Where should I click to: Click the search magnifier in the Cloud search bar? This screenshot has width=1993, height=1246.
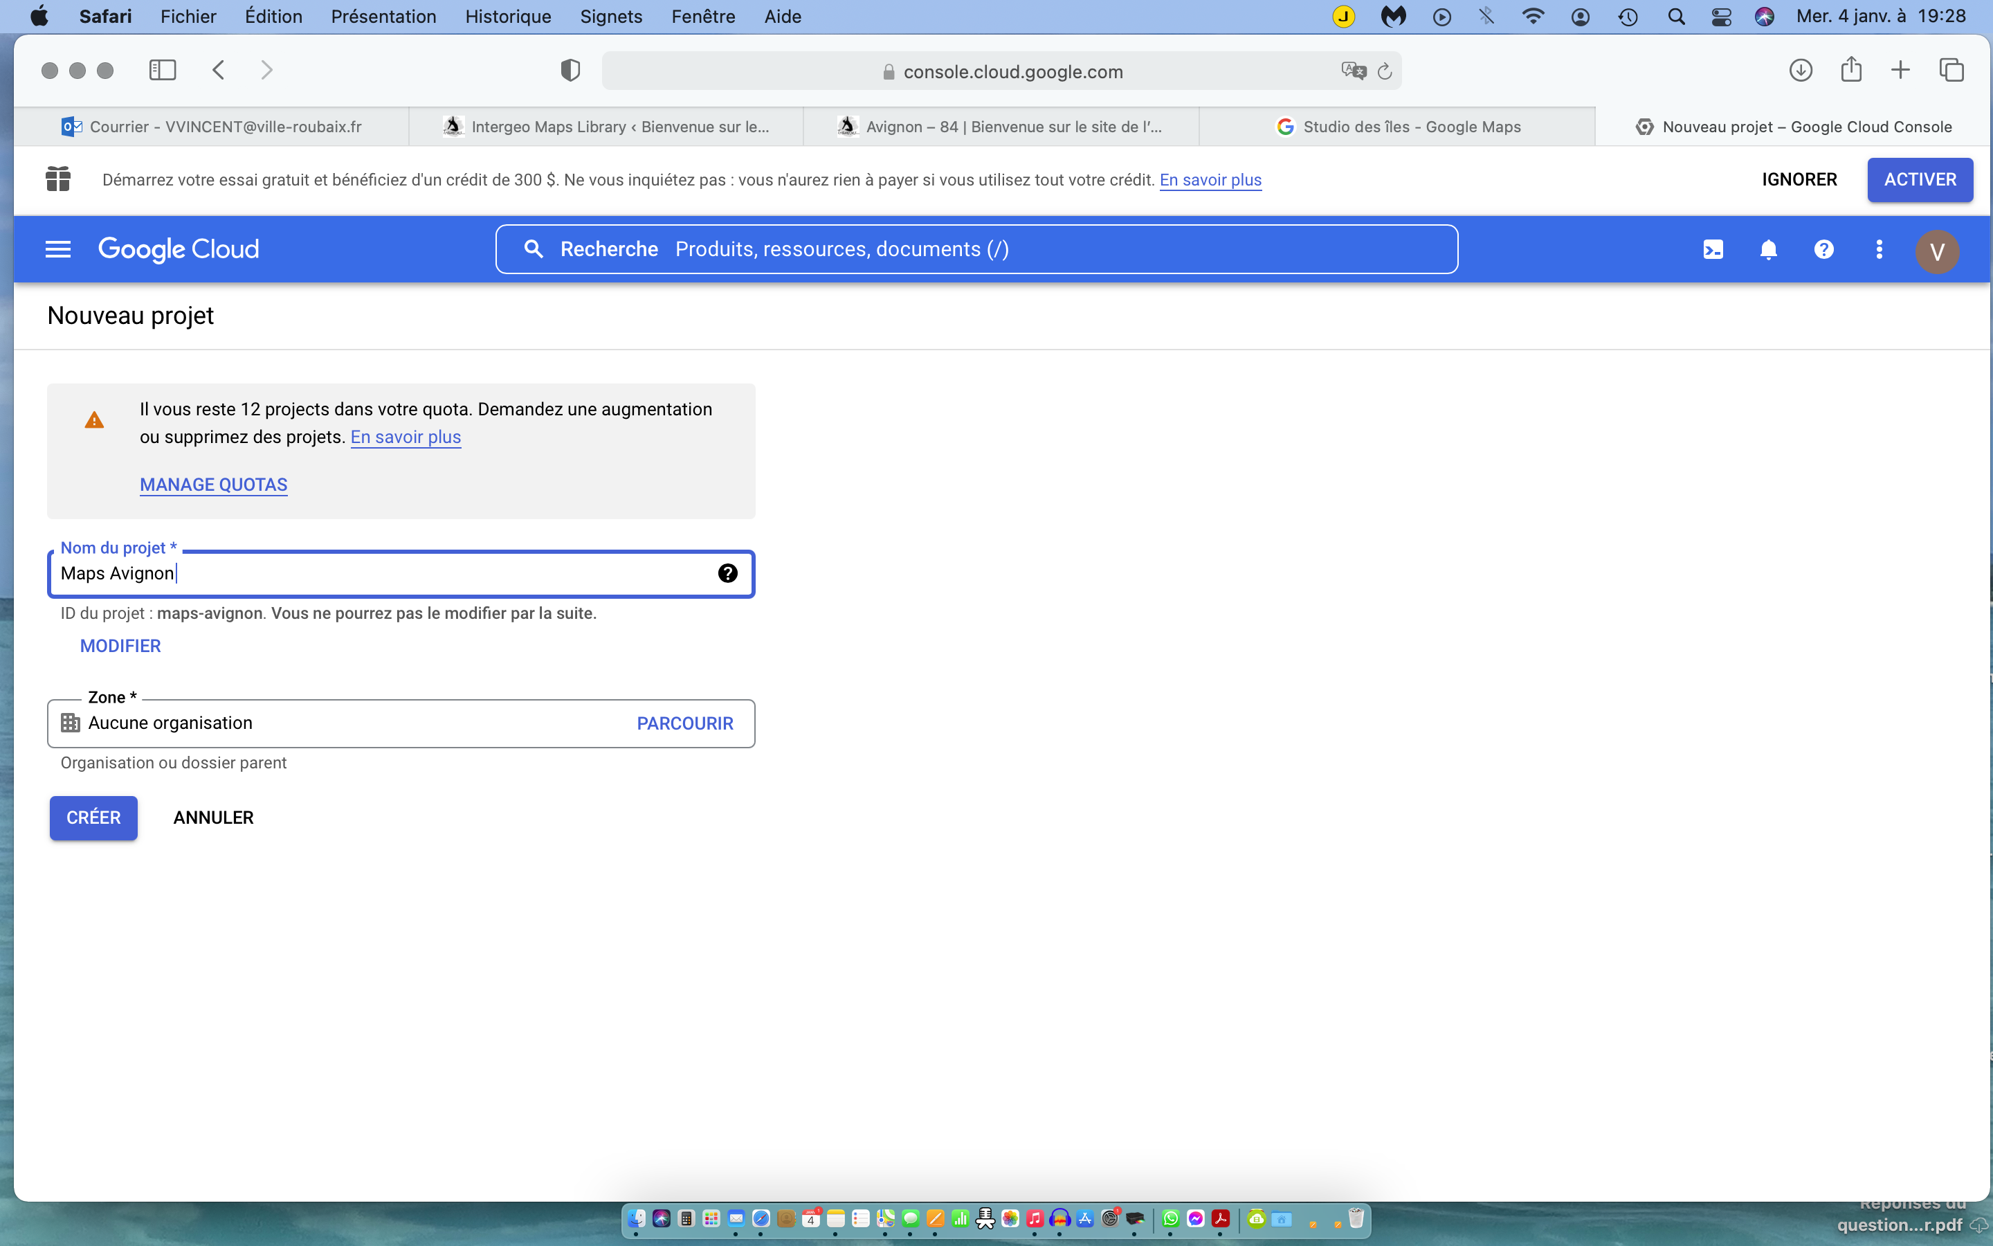(533, 249)
